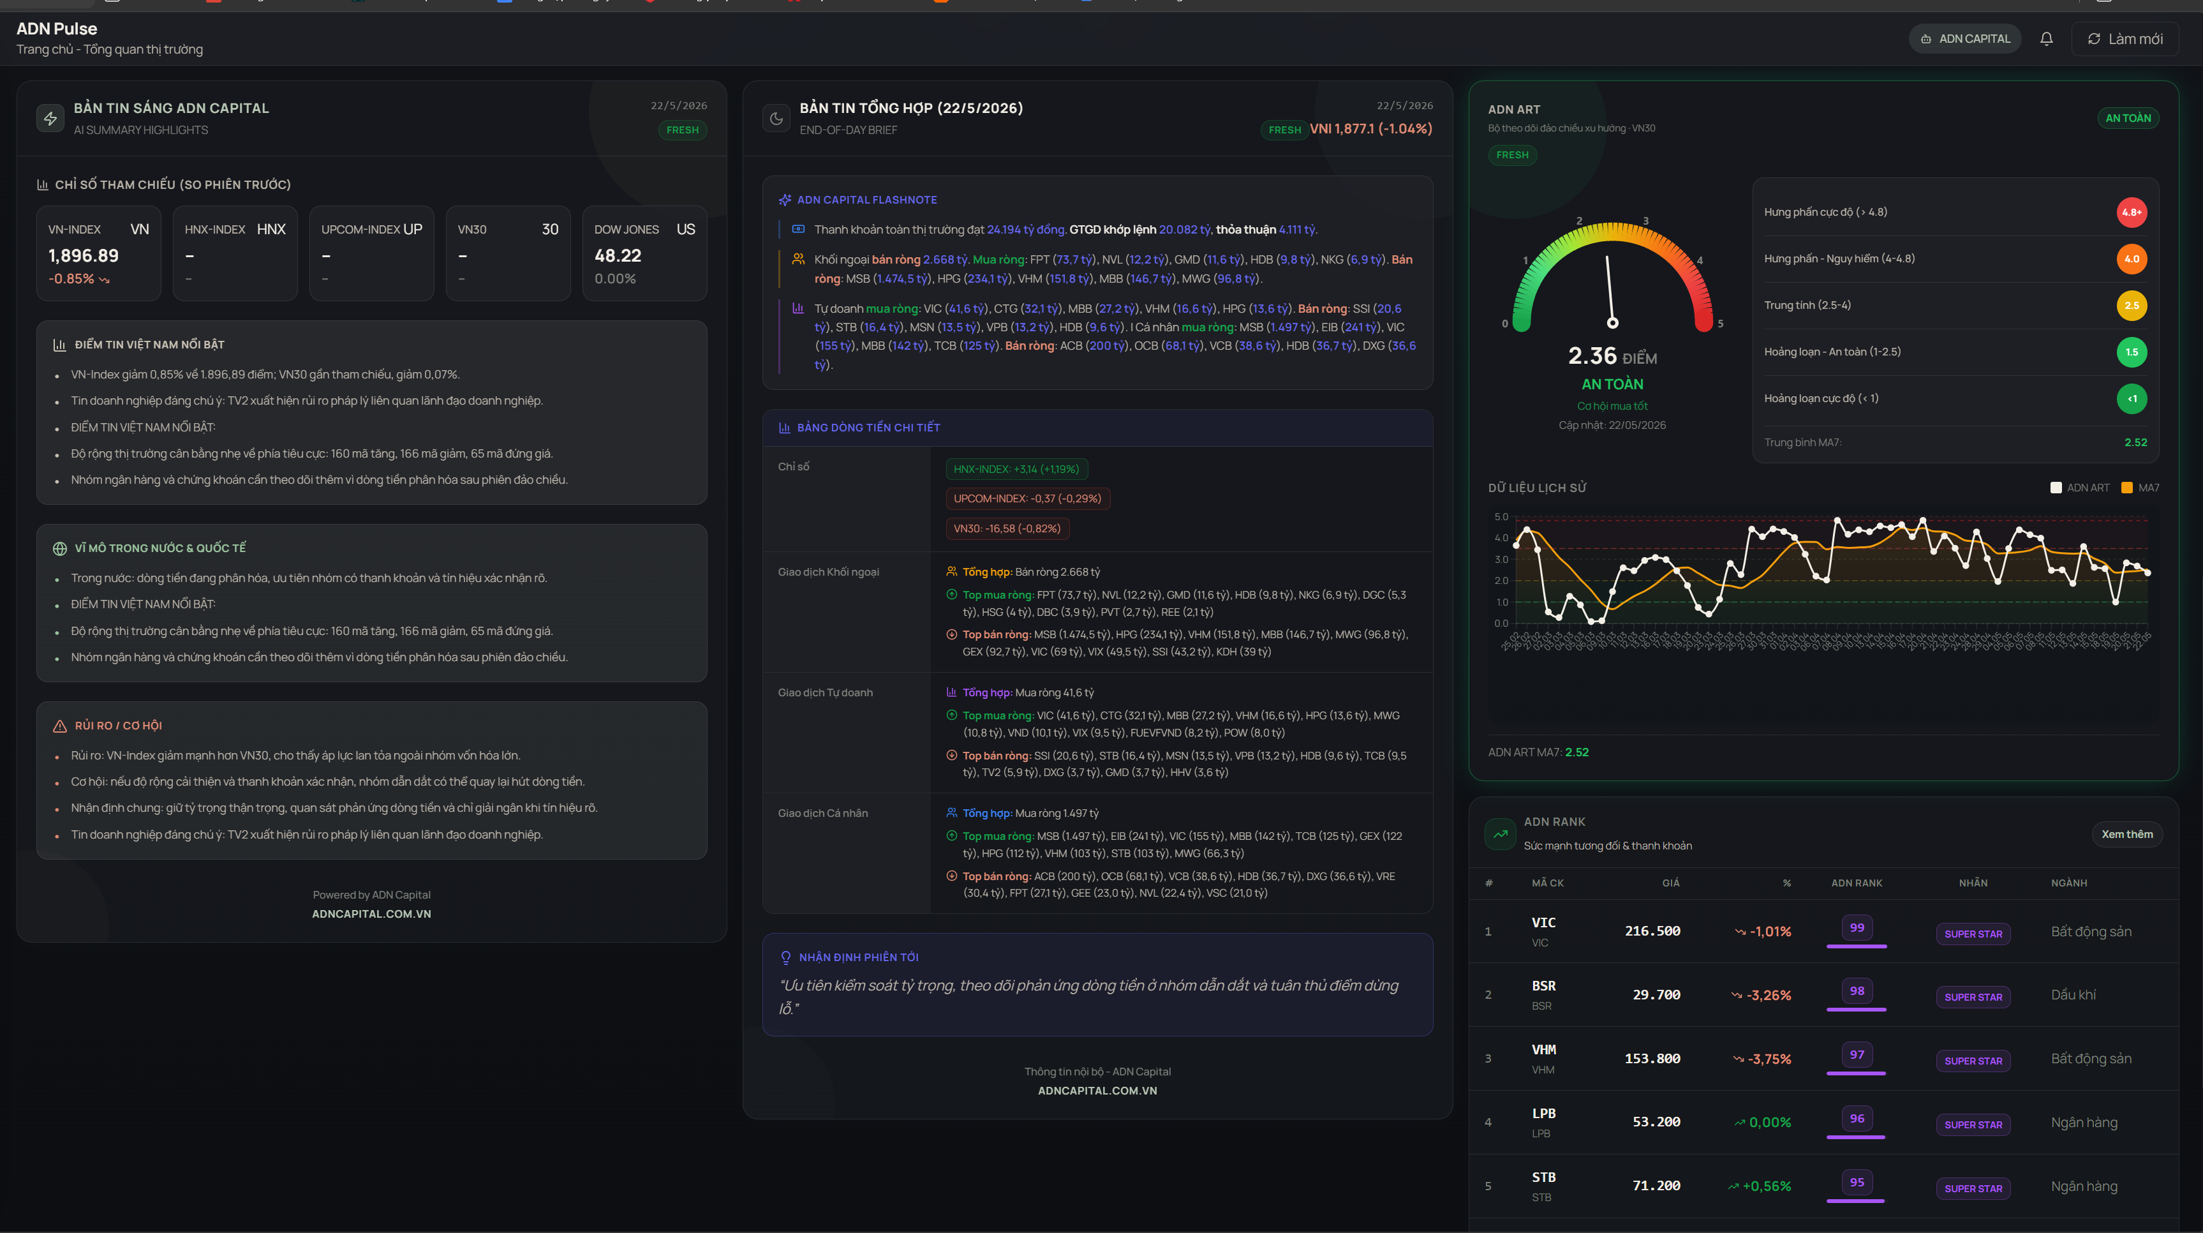Viewport: 2203px width, 1233px height.
Task: Click the trend icon beside ADN RANK
Action: coord(1500,833)
